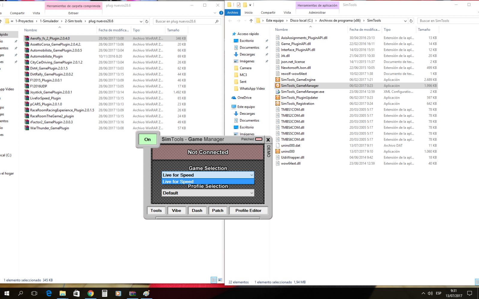
Task: Open Archivo tab in SimTools explorer
Action: pyautogui.click(x=233, y=13)
